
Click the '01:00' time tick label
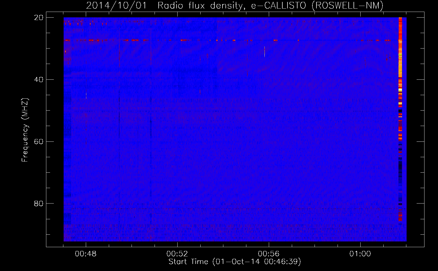click(x=360, y=254)
